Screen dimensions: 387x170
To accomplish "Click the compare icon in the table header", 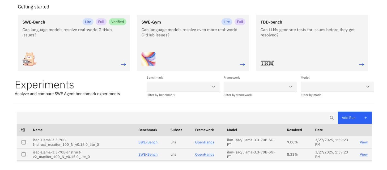I will tap(23, 130).
